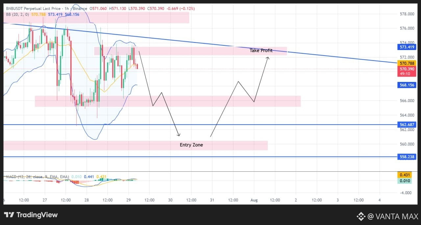The width and height of the screenshot is (421, 225).
Task: Click the 31 date label on time axis
Action: [x=212, y=200]
